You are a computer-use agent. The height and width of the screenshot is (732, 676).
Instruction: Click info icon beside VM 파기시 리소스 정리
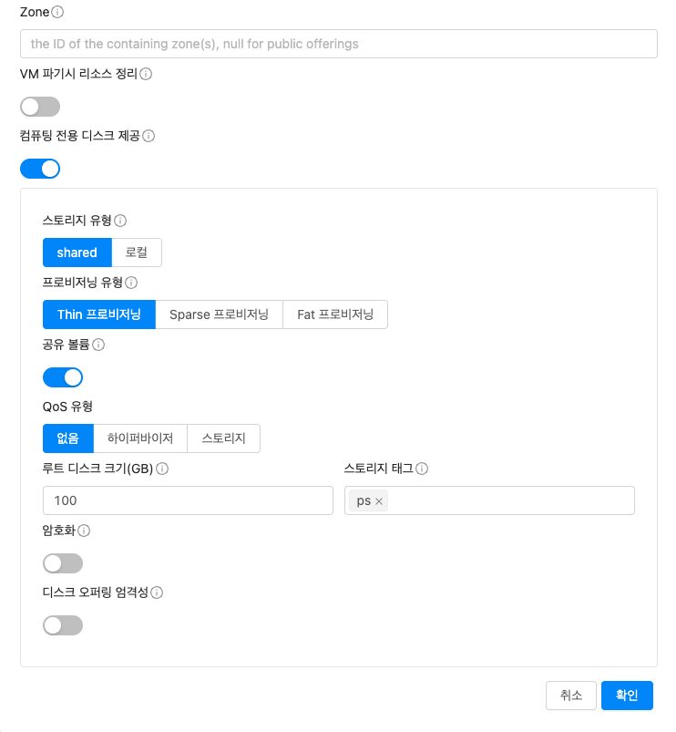tap(146, 74)
